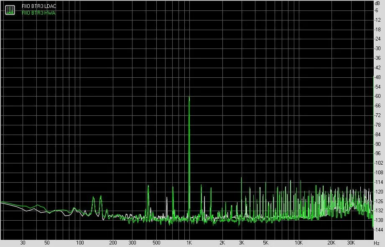The width and height of the screenshot is (385, 247).
Task: Click the -6 dB scale label
Action: (377, 10)
